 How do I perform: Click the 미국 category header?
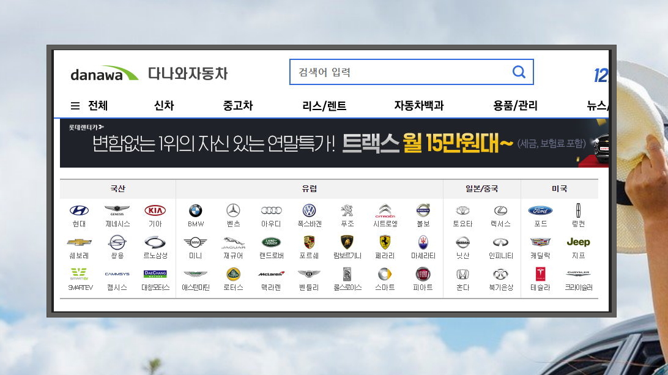[559, 189]
